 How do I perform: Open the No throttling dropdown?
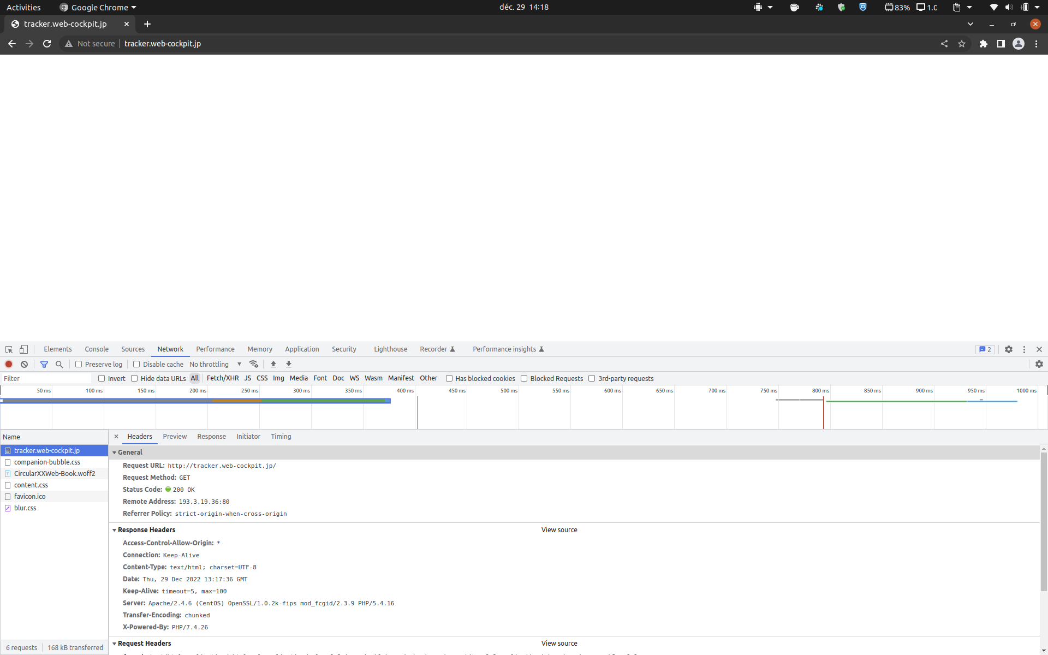tap(215, 364)
